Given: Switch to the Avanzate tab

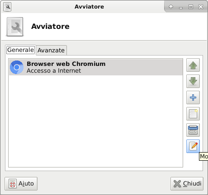Looking at the screenshot, I should (x=51, y=50).
